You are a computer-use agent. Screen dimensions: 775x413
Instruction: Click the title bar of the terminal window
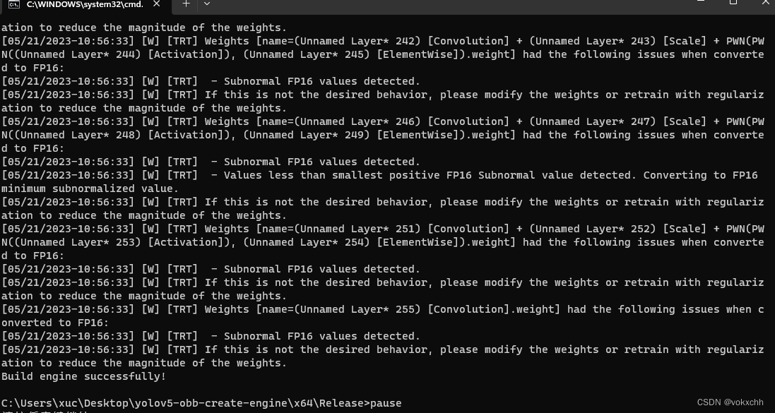424,5
